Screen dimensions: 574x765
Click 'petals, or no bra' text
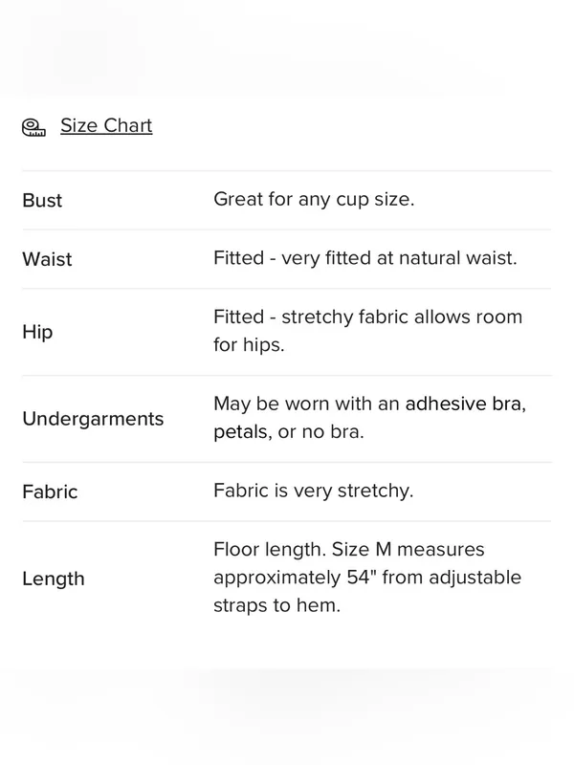tap(289, 432)
